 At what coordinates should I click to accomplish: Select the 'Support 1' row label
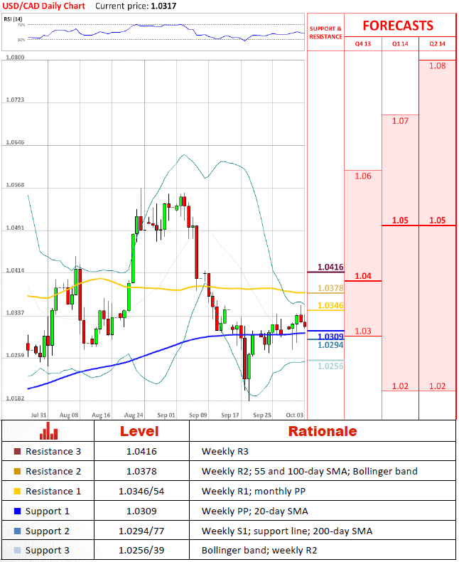pos(48,511)
